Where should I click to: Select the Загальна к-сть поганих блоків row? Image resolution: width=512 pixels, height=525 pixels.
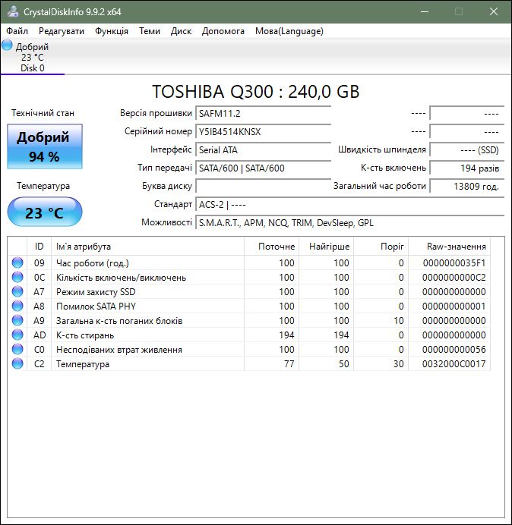point(249,320)
